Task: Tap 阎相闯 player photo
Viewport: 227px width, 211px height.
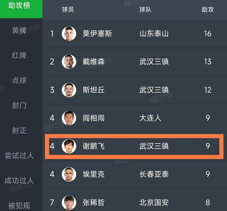Action: point(69,118)
